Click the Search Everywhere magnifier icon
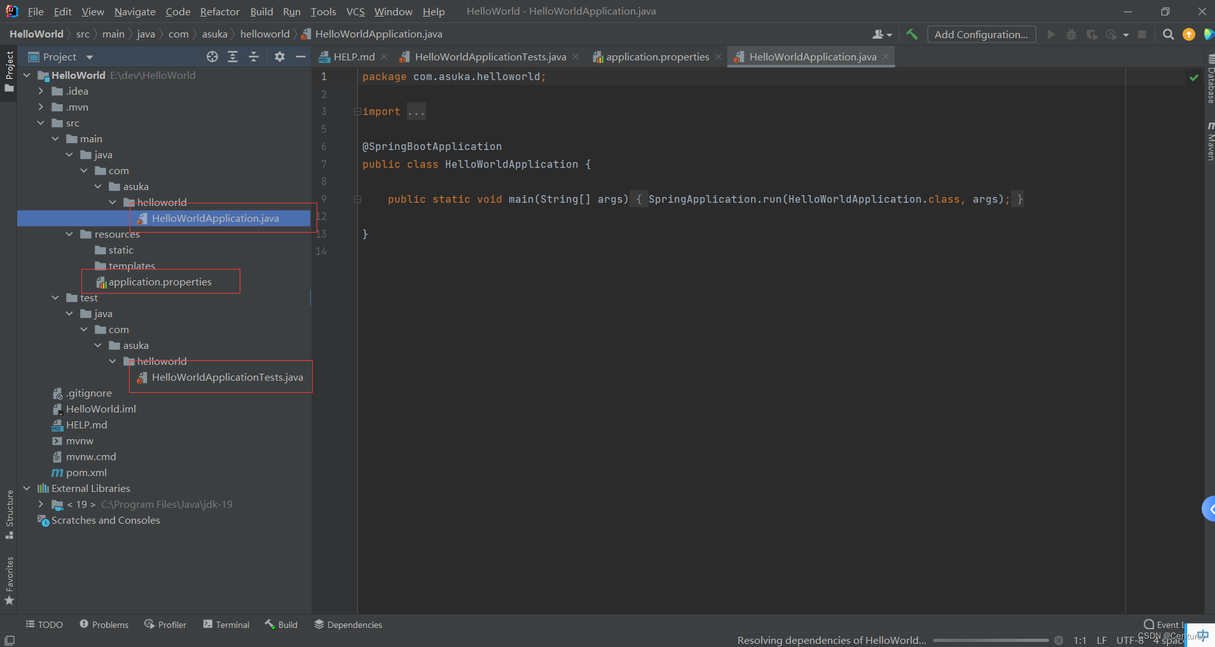Image resolution: width=1215 pixels, height=647 pixels. pos(1168,34)
